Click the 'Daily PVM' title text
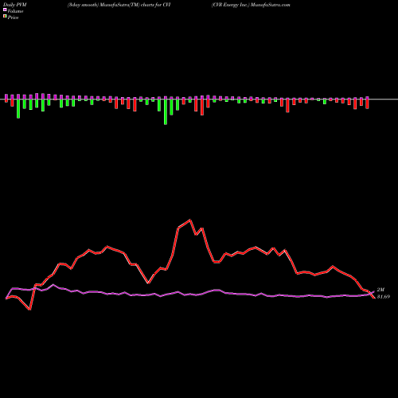This screenshot has height=398, width=398. pyautogui.click(x=15, y=5)
